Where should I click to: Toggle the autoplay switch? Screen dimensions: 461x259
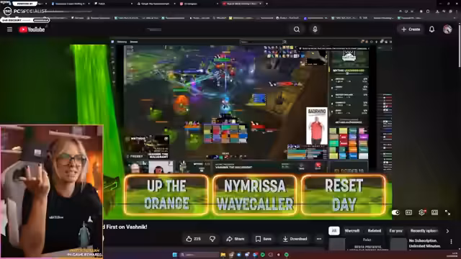pos(395,212)
